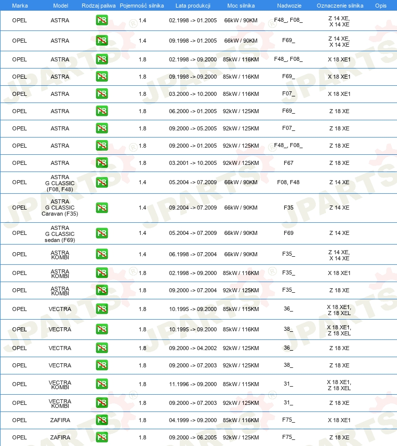This screenshot has width=397, height=446.
Task: Click 'VECTRA KOMBI' in the 11.1996 -> 09.2000 row
Action: click(60, 385)
